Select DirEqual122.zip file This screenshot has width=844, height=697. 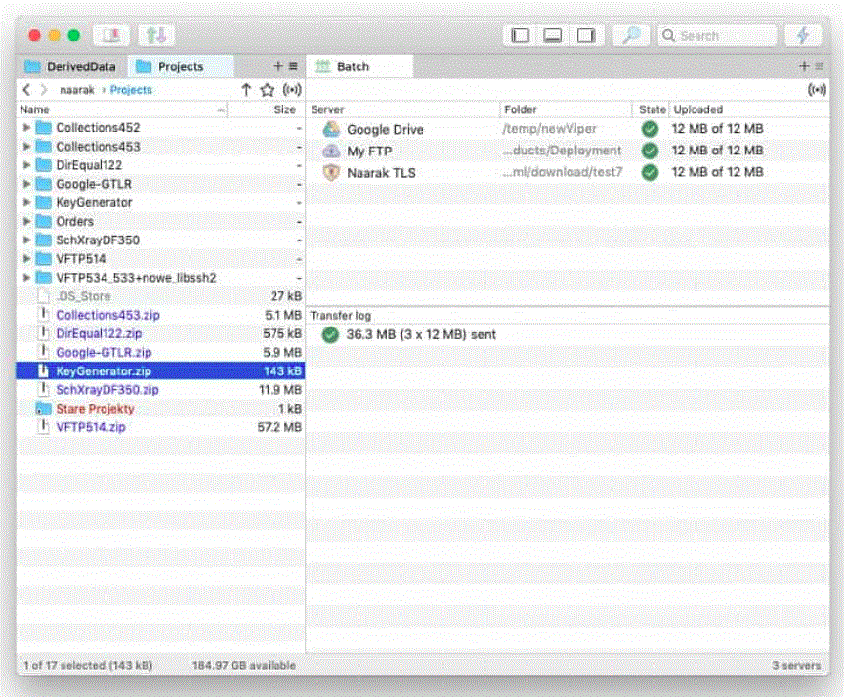coord(160,333)
